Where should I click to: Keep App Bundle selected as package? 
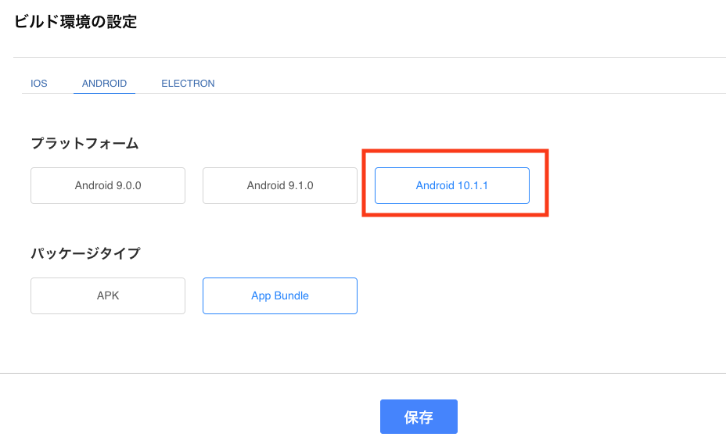click(280, 295)
